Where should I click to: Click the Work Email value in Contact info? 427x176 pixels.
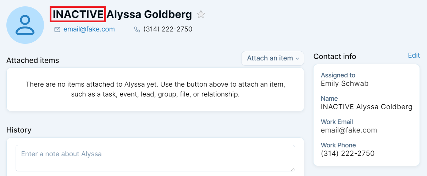point(349,130)
